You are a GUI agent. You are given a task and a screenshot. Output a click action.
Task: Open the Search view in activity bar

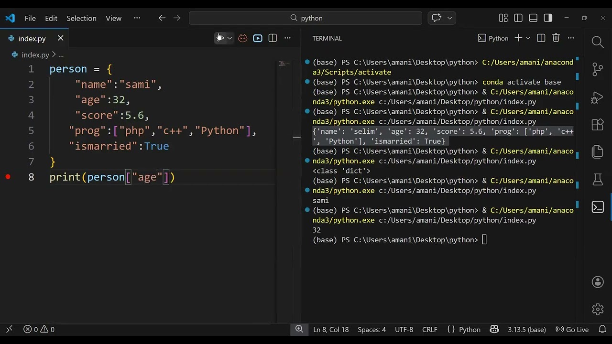(x=598, y=42)
